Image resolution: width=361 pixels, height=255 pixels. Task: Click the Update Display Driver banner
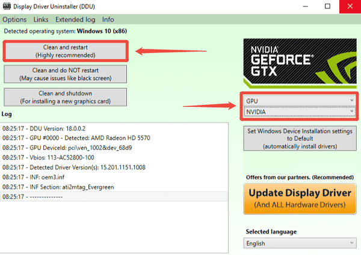[x=298, y=199]
